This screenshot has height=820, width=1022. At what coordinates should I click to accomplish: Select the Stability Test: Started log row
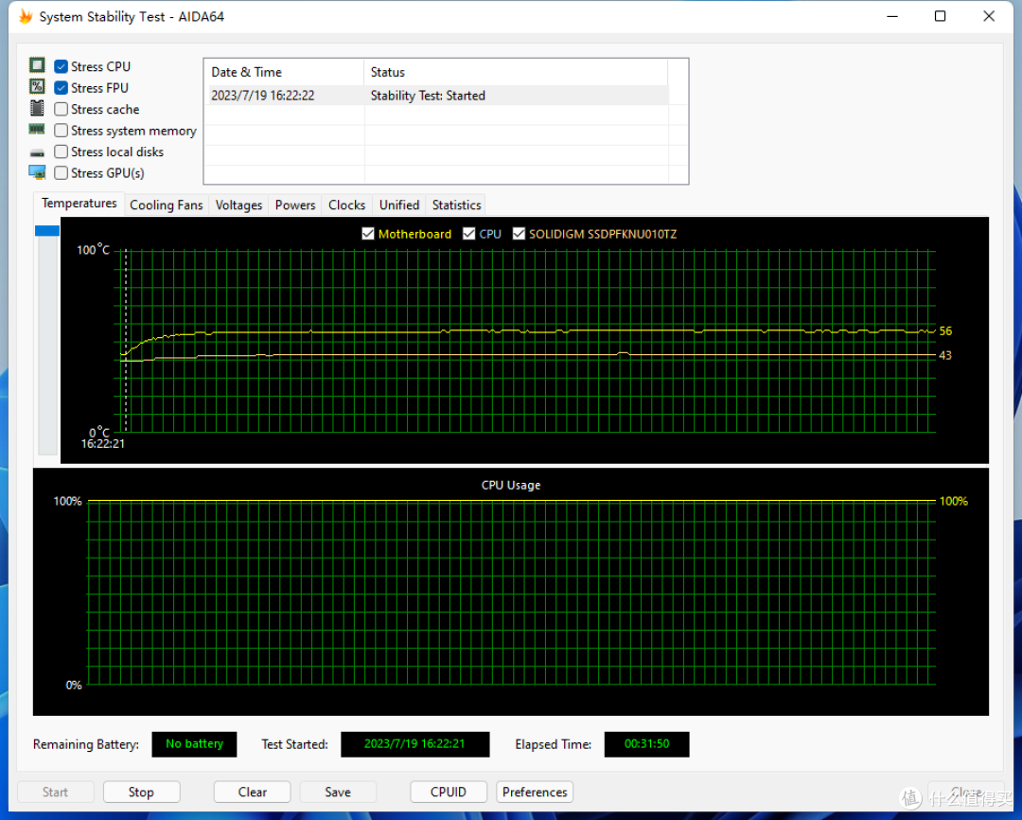(436, 96)
